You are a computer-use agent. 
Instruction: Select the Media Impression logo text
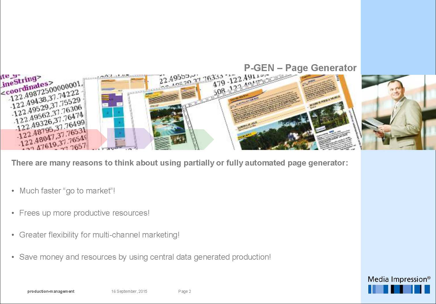399,279
